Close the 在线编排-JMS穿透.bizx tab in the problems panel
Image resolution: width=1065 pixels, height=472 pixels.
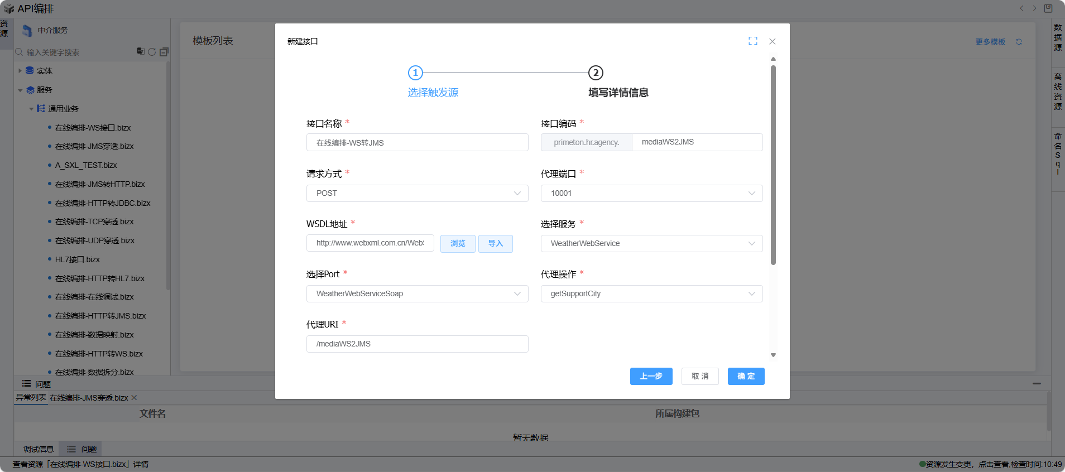[134, 398]
